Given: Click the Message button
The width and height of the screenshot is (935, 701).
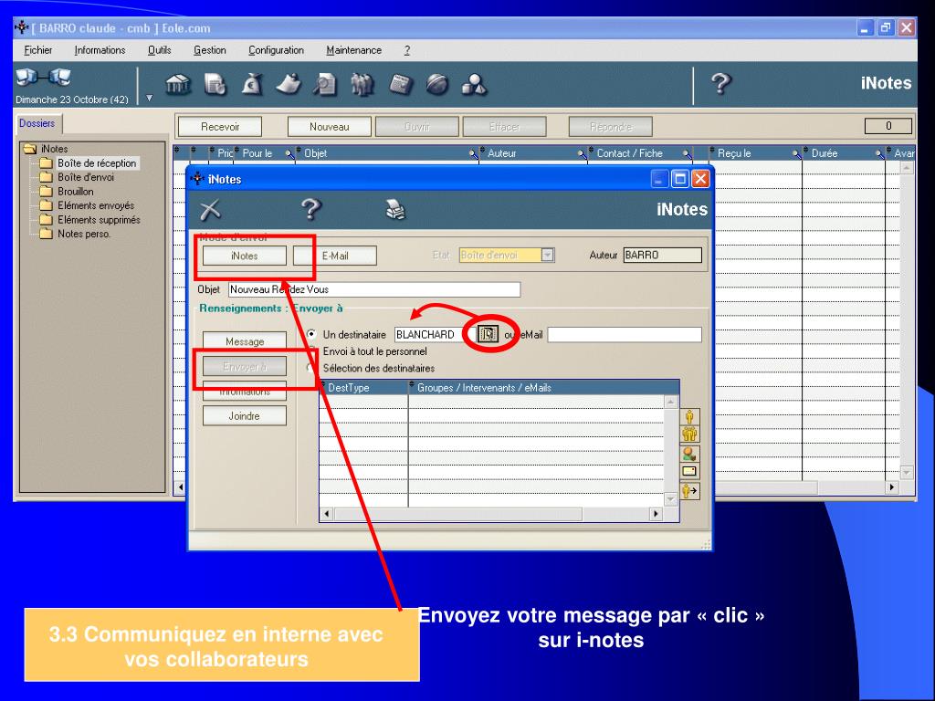Looking at the screenshot, I should 245,341.
